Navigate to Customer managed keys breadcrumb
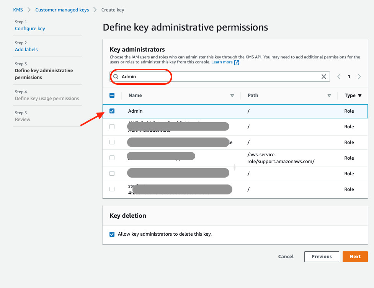The height and width of the screenshot is (288, 374). pos(62,10)
